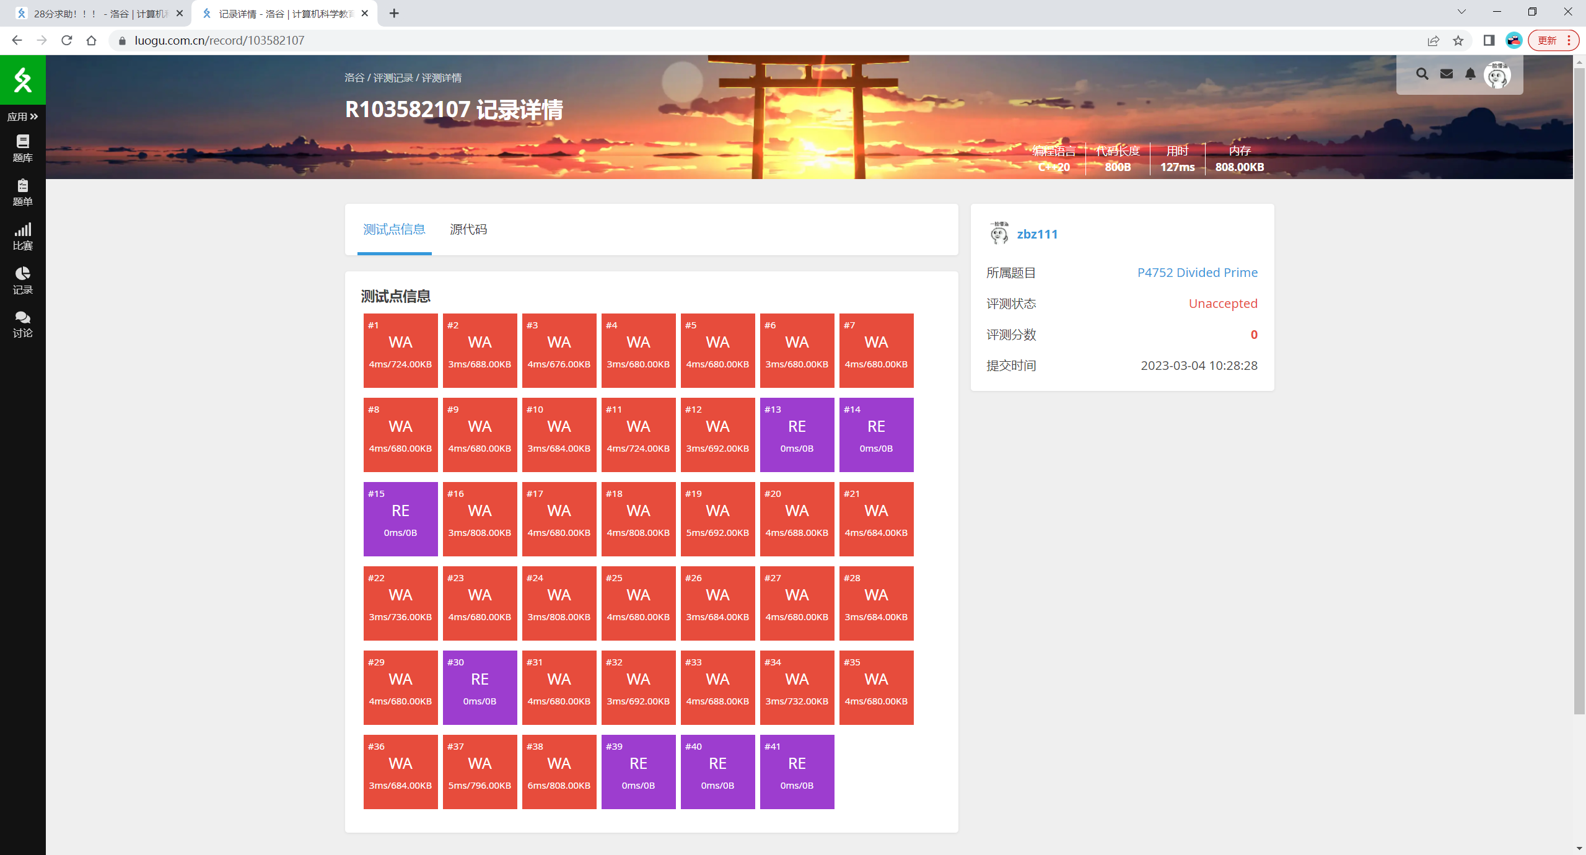Viewport: 1586px width, 855px height.
Task: Click the Luogu logo in sidebar
Action: pyautogui.click(x=22, y=80)
